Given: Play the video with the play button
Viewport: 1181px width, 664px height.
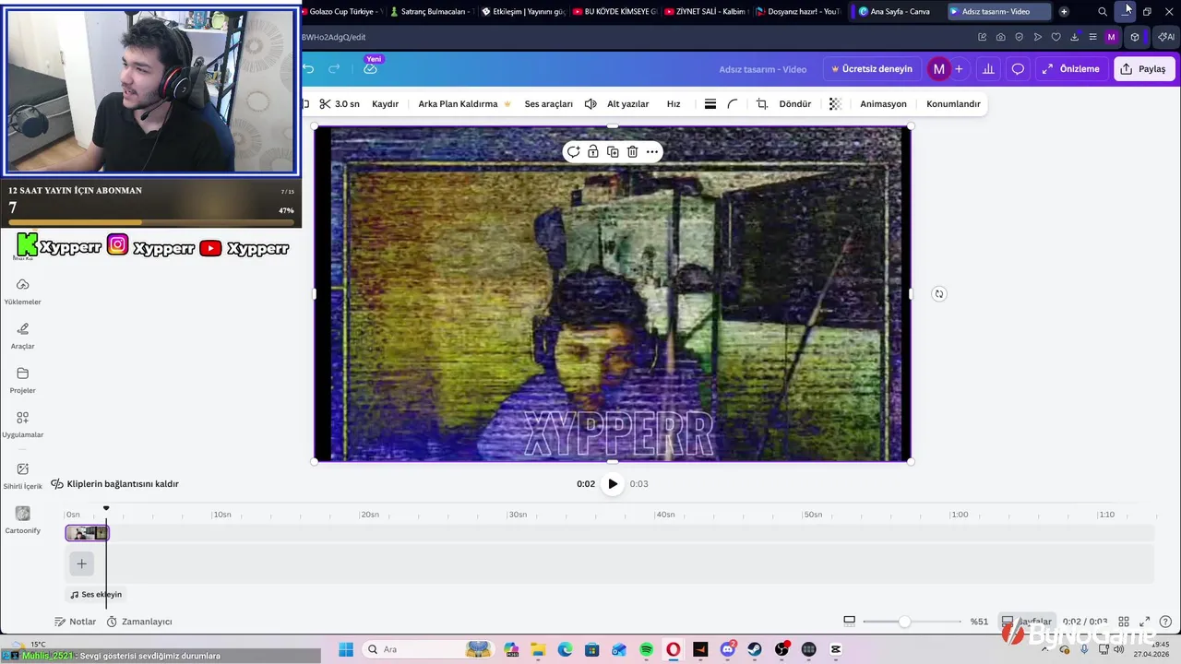Looking at the screenshot, I should coord(613,484).
